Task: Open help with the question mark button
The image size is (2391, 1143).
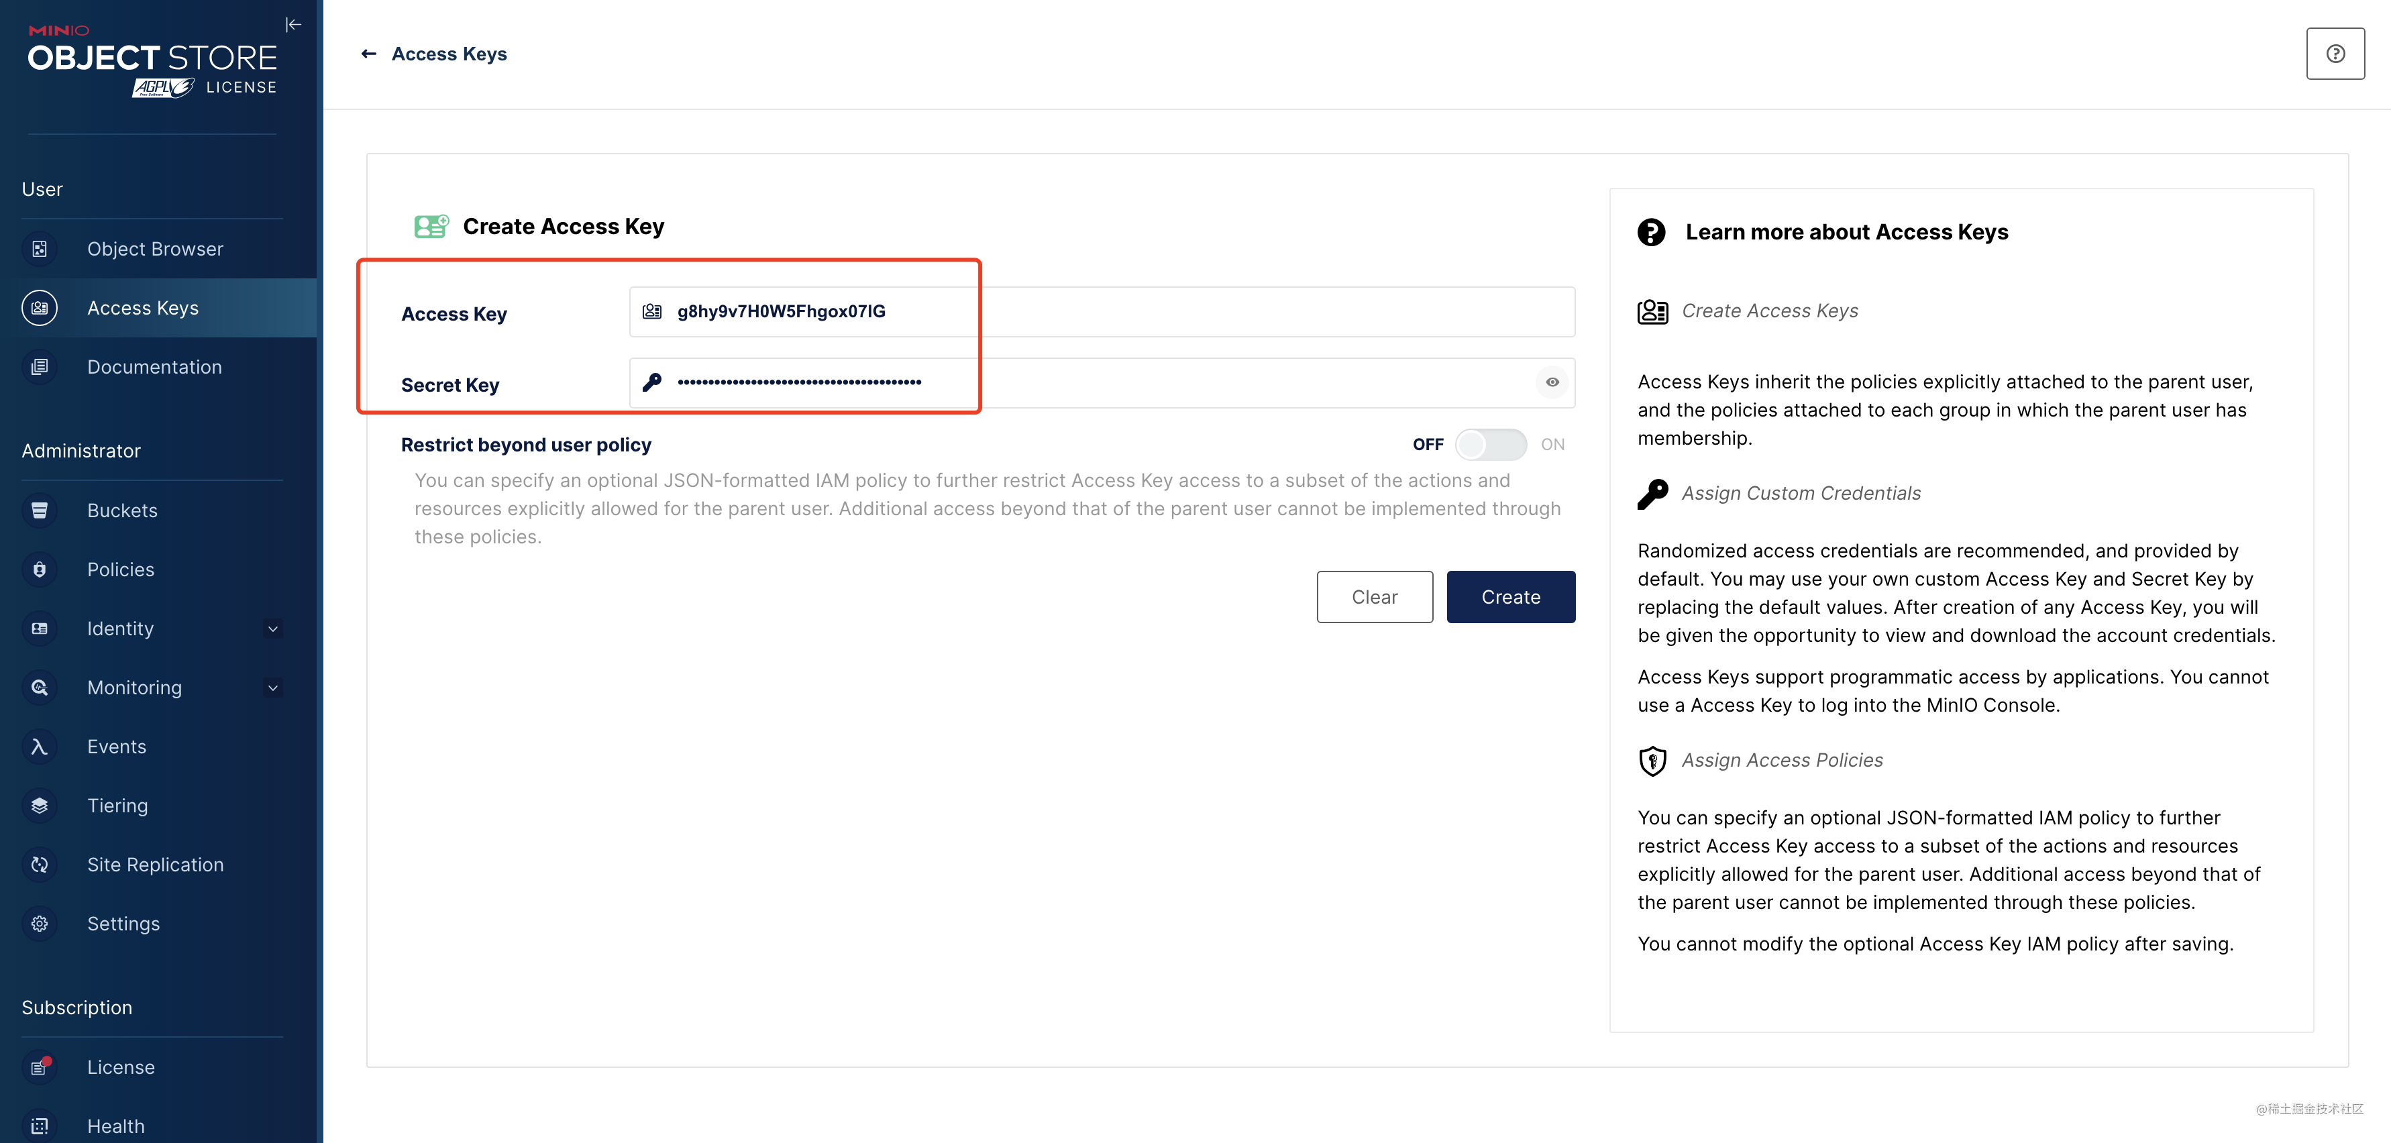Action: [x=2335, y=54]
